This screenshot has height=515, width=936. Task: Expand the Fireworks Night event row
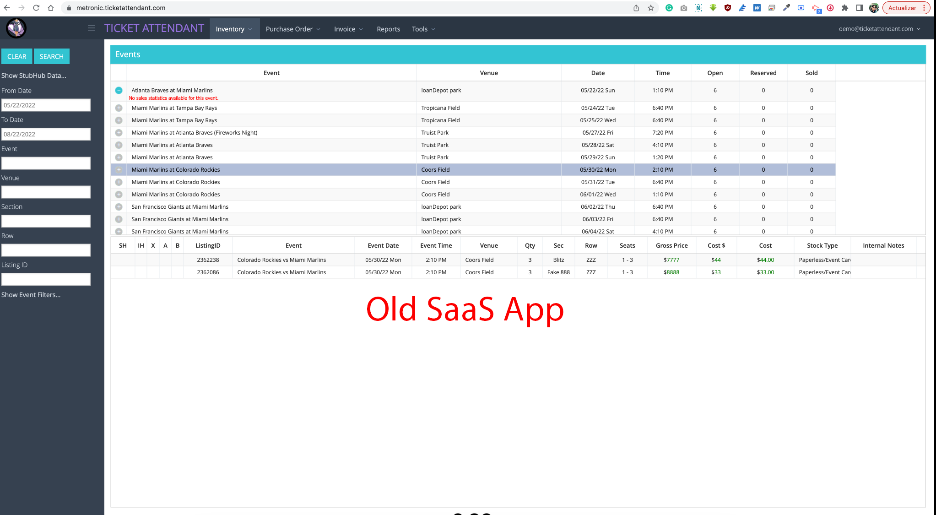click(119, 133)
